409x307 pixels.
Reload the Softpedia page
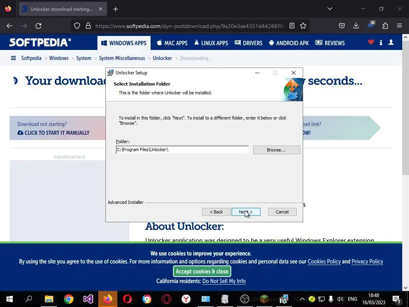38,26
